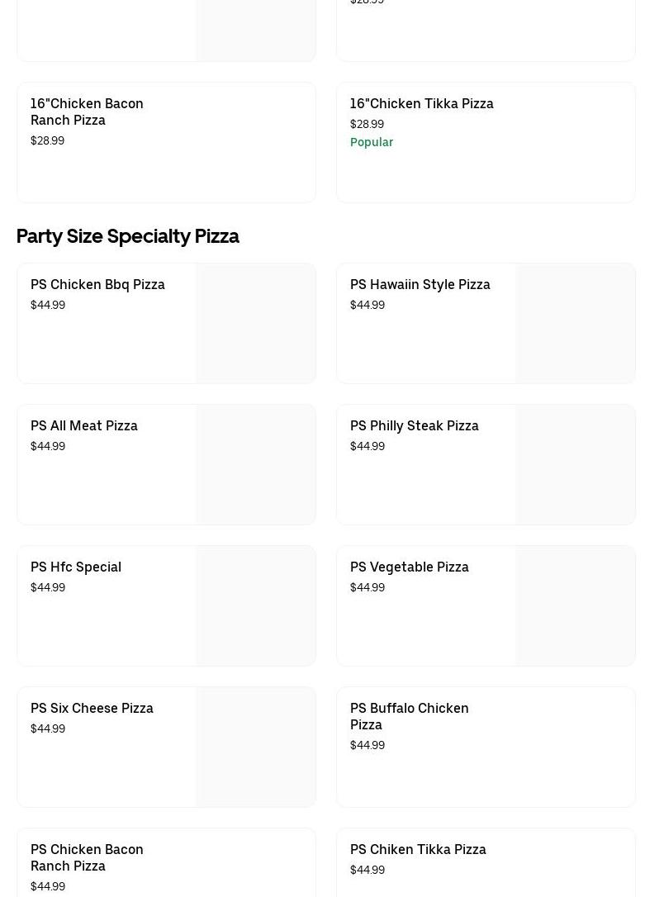Click the PS Vegetable Pizza photo
664x897 pixels.
point(576,605)
